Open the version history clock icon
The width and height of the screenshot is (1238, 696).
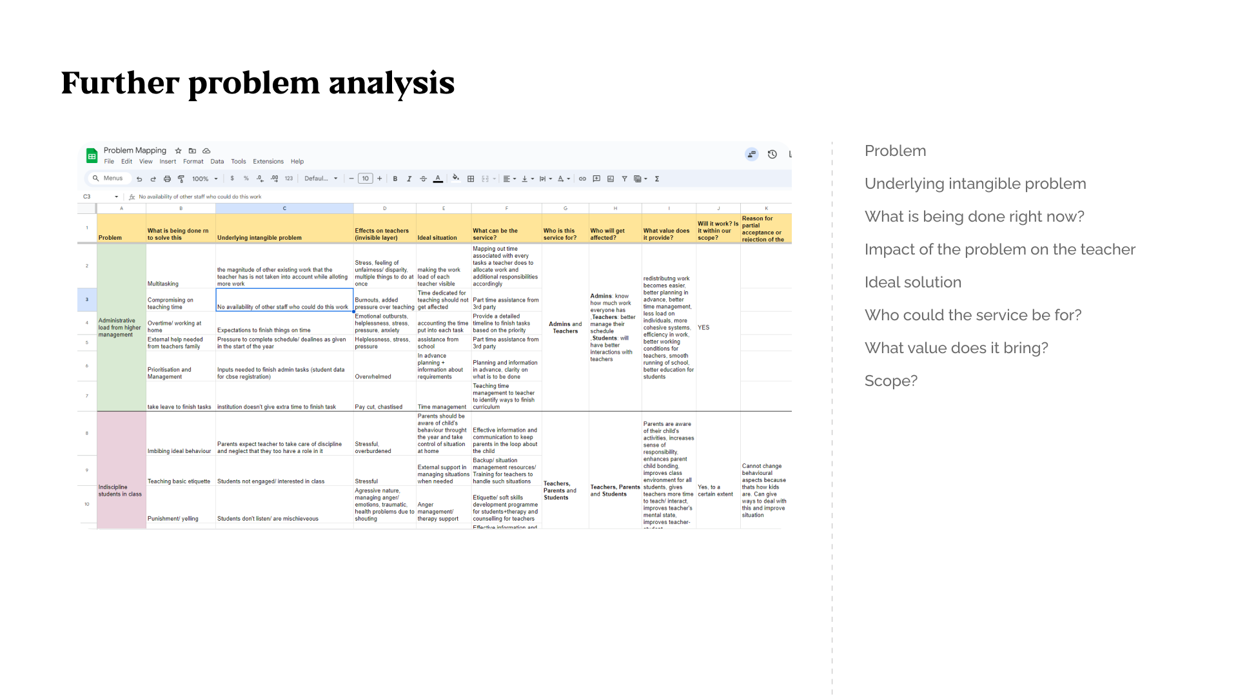[x=772, y=155]
